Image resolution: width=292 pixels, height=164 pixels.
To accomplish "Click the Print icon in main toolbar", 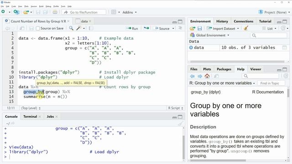I will coord(55,12).
